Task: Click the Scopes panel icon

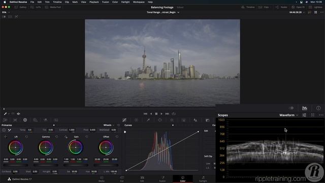Action: click(x=305, y=108)
